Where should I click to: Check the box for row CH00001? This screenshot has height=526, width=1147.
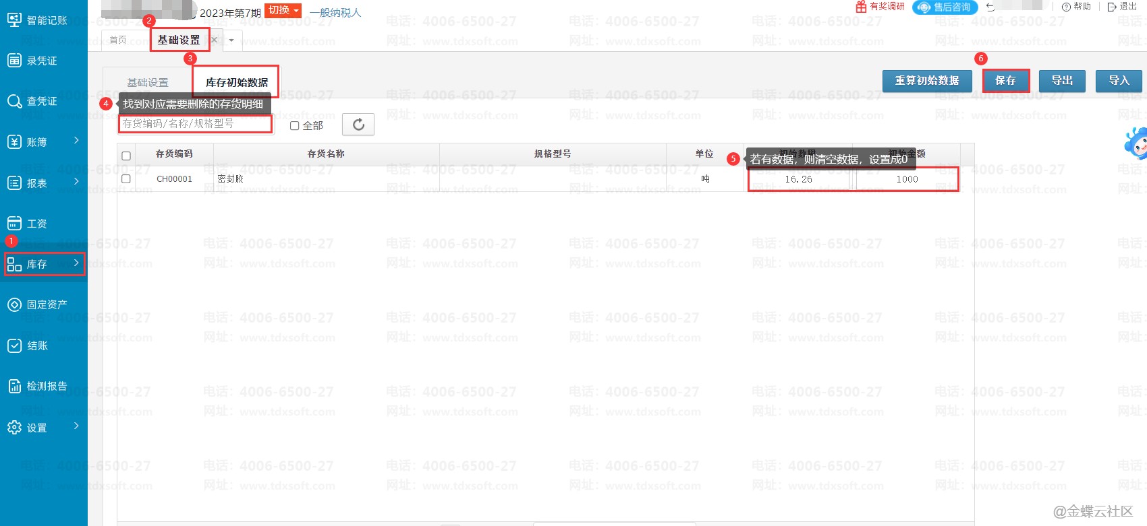[x=126, y=179]
